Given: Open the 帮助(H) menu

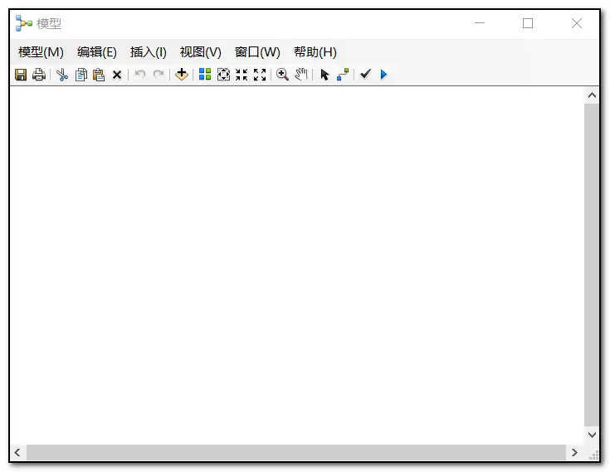Looking at the screenshot, I should pos(315,52).
